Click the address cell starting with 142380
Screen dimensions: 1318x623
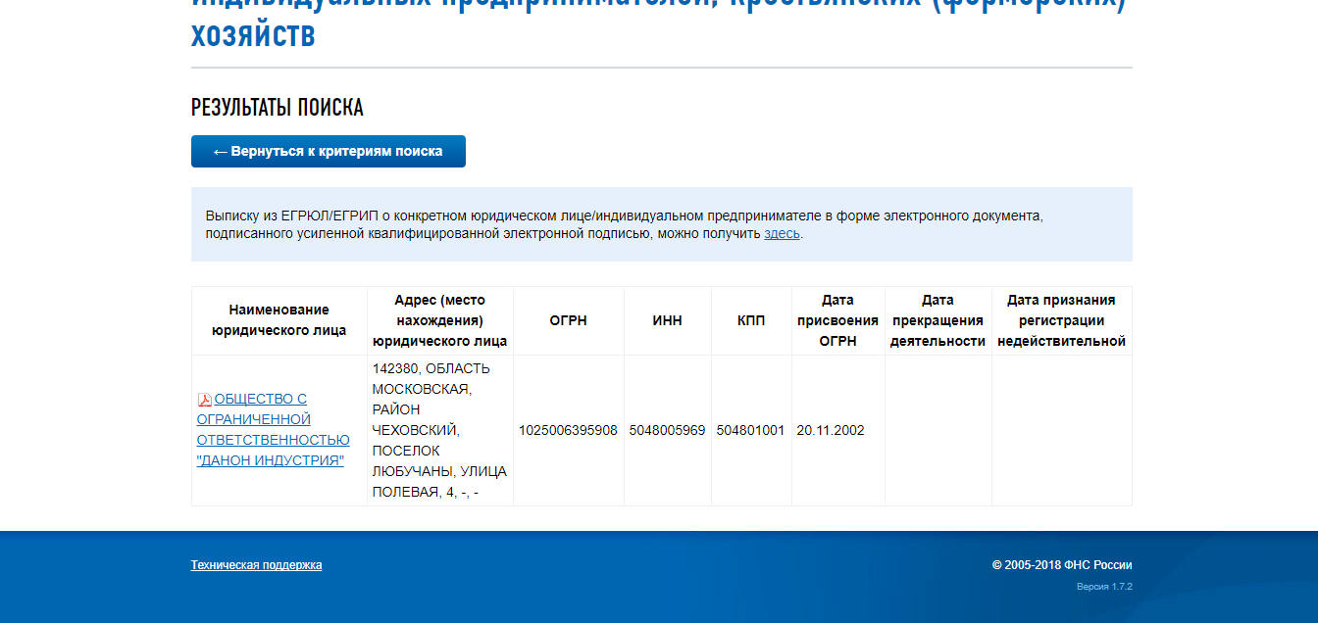[x=439, y=430]
